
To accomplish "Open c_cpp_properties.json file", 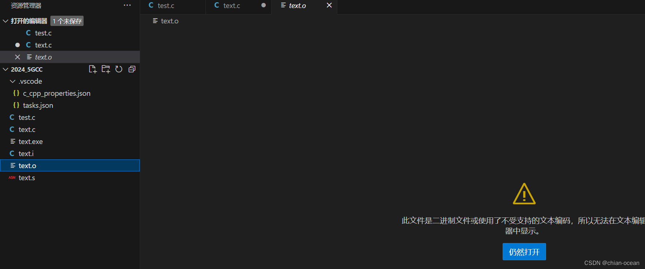I will point(57,94).
